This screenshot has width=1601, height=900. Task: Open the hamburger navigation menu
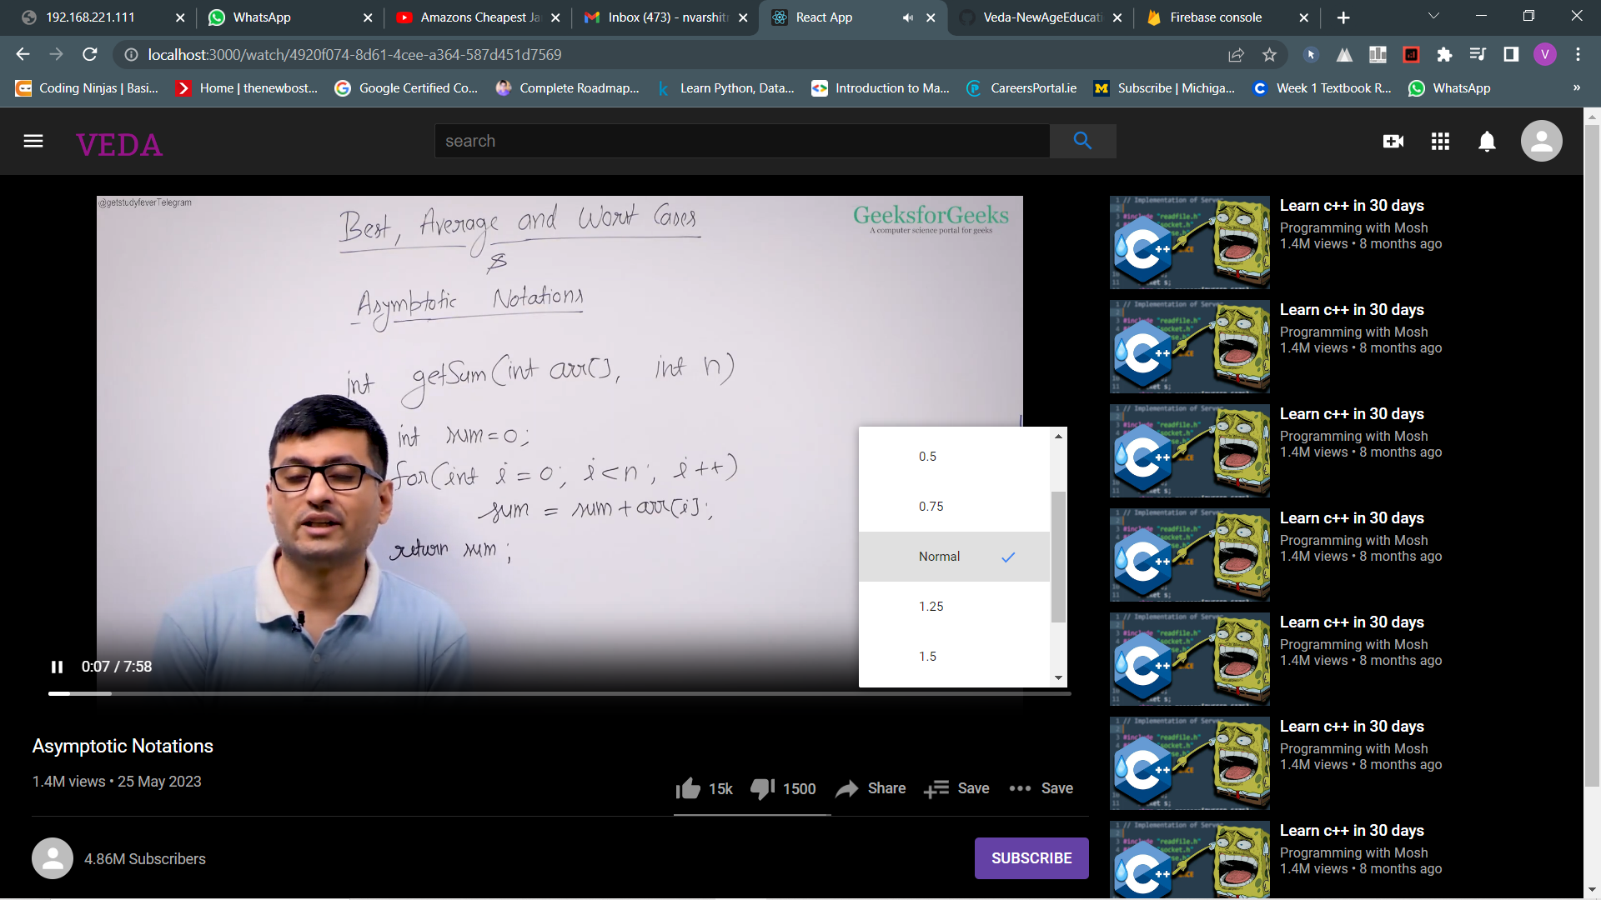click(x=33, y=141)
